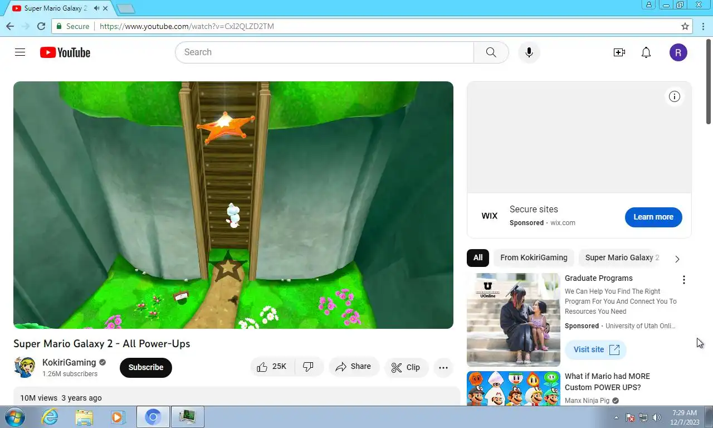Click the page vertical scrollbar thumb
The width and height of the screenshot is (713, 428).
pos(709,81)
